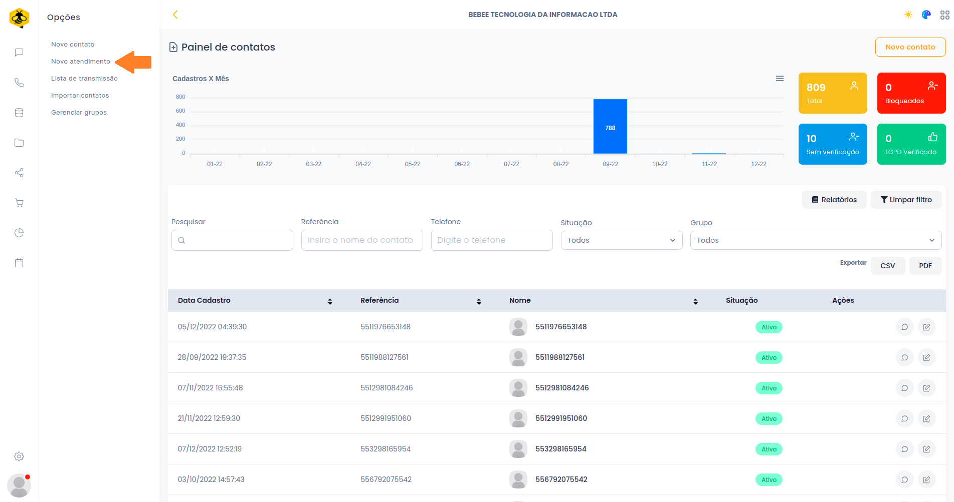Expand the Situação dropdown

click(x=621, y=240)
